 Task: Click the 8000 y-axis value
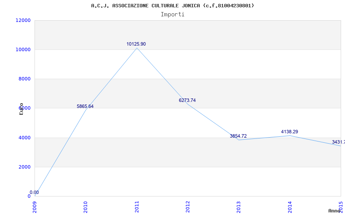(24, 79)
